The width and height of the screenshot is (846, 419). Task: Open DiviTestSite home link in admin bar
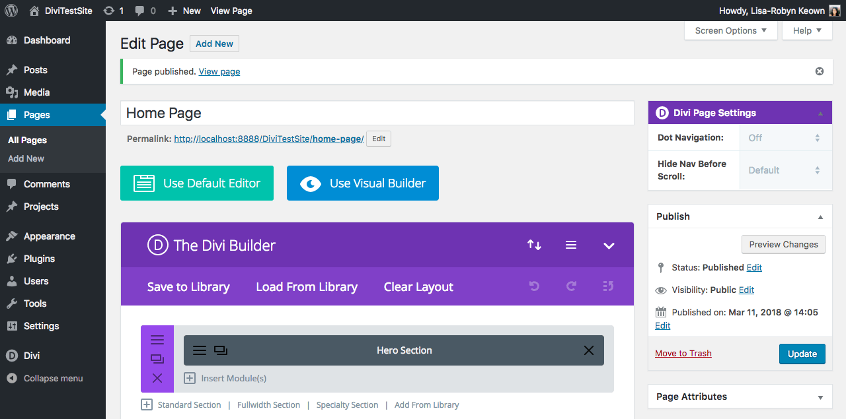click(x=61, y=11)
